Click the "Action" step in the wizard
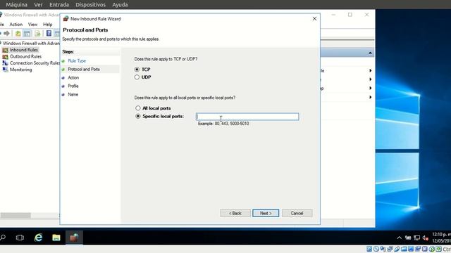The width and height of the screenshot is (451, 253). pyautogui.click(x=73, y=77)
